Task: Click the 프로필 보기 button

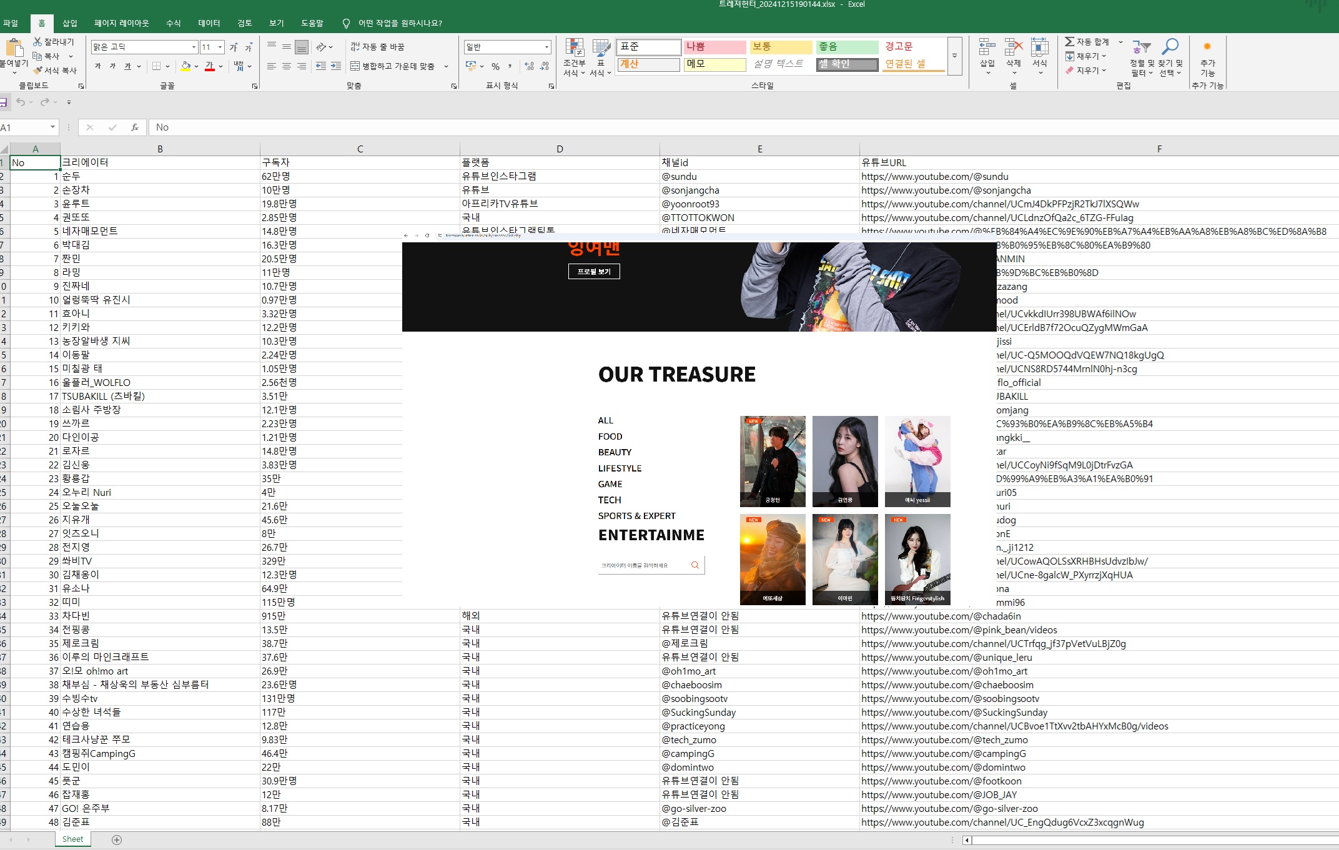Action: point(594,272)
